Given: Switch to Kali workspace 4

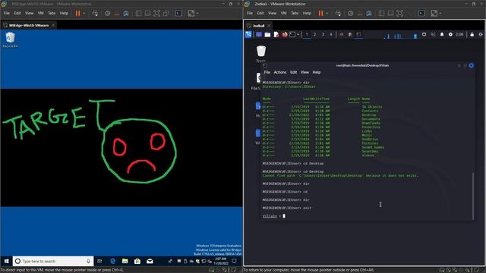Looking at the screenshot, I should (331, 34).
